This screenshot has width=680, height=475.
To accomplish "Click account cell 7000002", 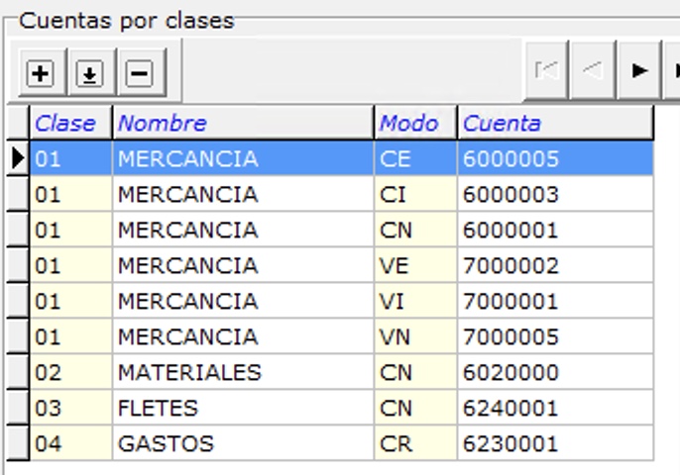I will (x=510, y=266).
